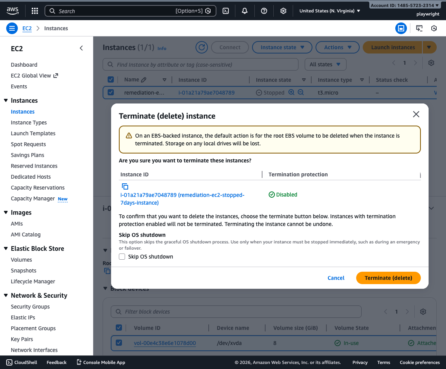Deselect the remediation instance row checkbox
The image size is (446, 369).
(110, 93)
